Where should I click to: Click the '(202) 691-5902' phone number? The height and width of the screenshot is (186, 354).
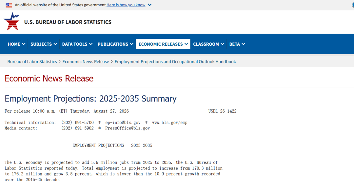77,128
